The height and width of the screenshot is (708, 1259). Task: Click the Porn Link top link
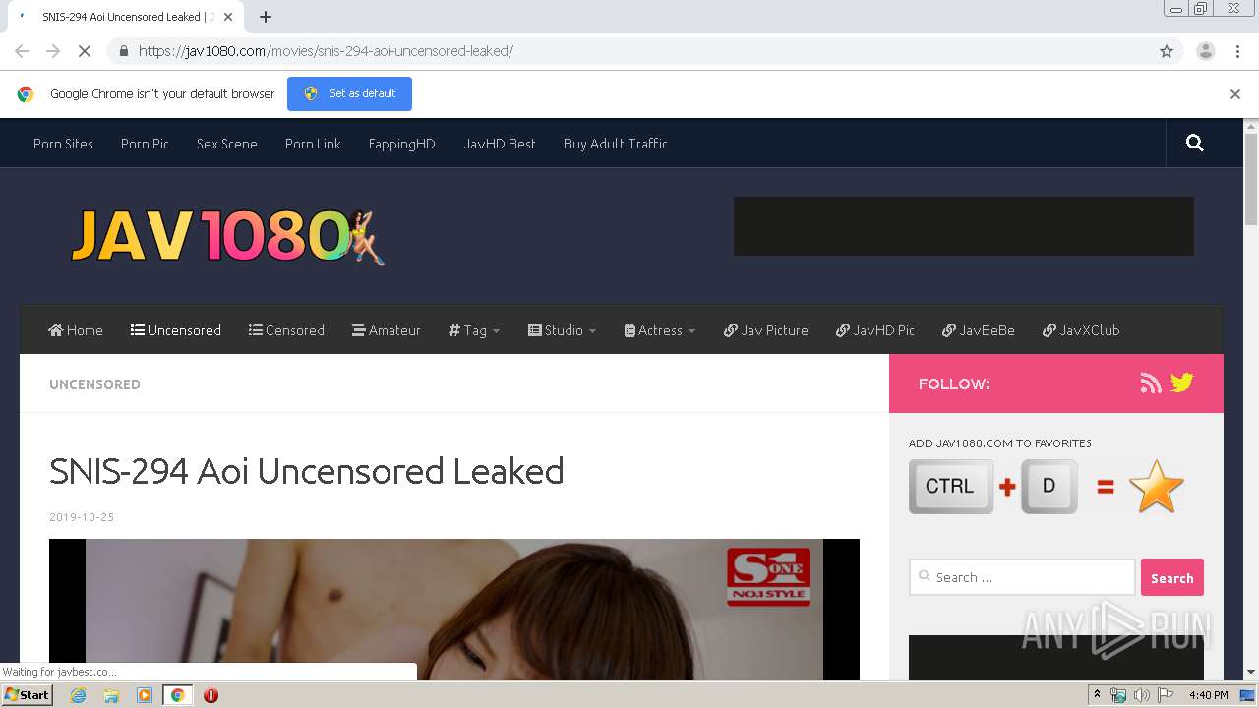click(313, 144)
